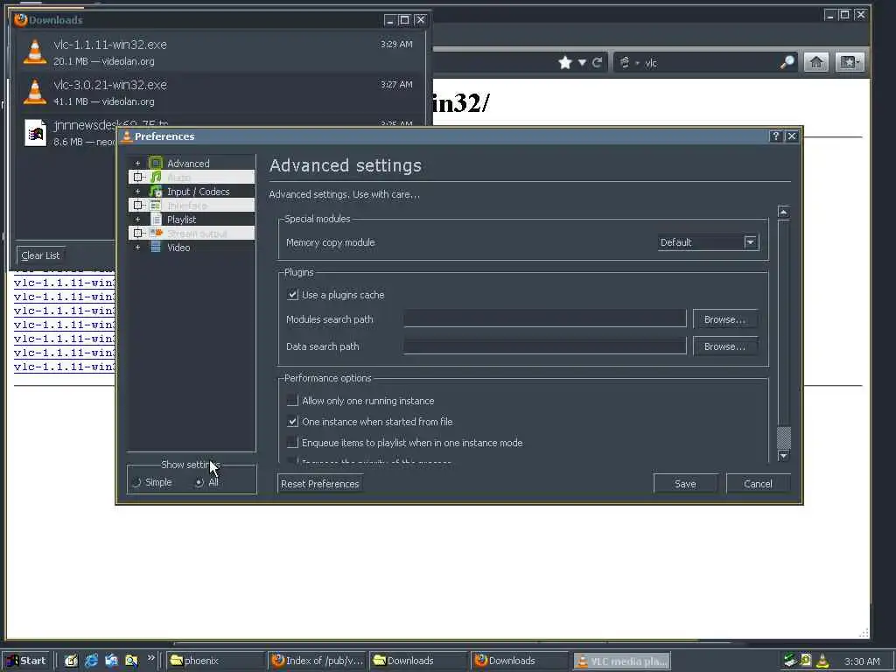Toggle Use a plugins cache checkbox

point(292,295)
